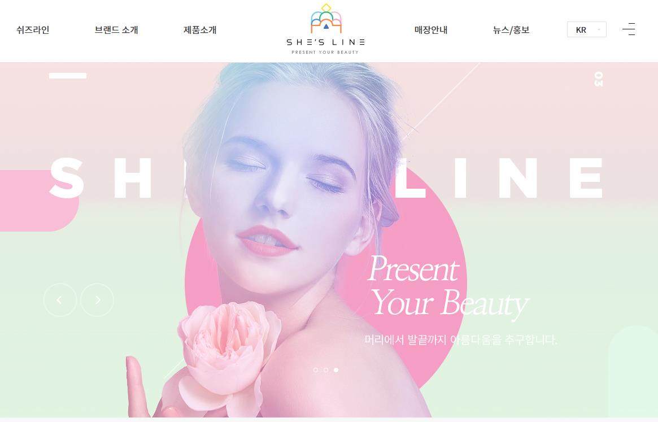The height and width of the screenshot is (422, 658).
Task: Open the 뉴스/홍보 menu
Action: coord(511,30)
